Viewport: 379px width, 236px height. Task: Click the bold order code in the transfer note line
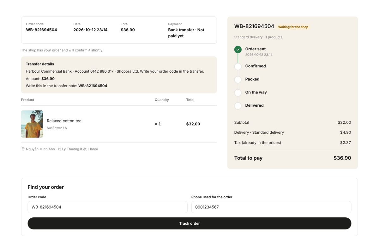[x=93, y=86]
